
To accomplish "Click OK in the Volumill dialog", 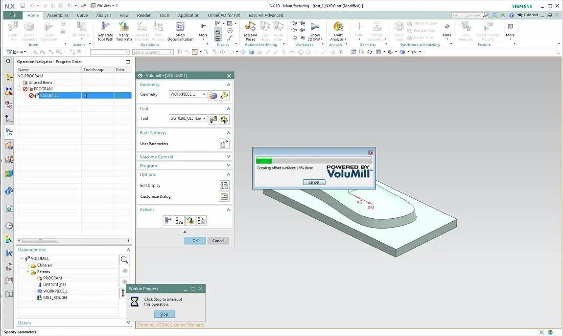I will [x=195, y=241].
